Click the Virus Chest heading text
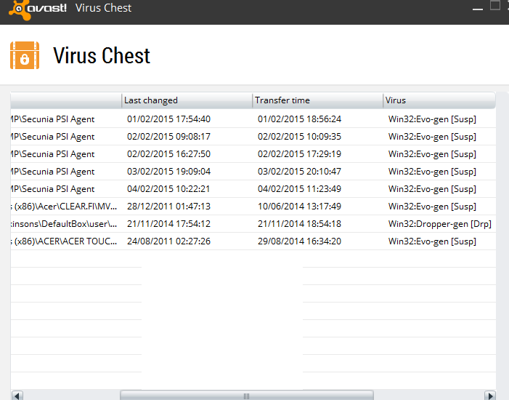Image resolution: width=509 pixels, height=400 pixels. click(x=102, y=55)
